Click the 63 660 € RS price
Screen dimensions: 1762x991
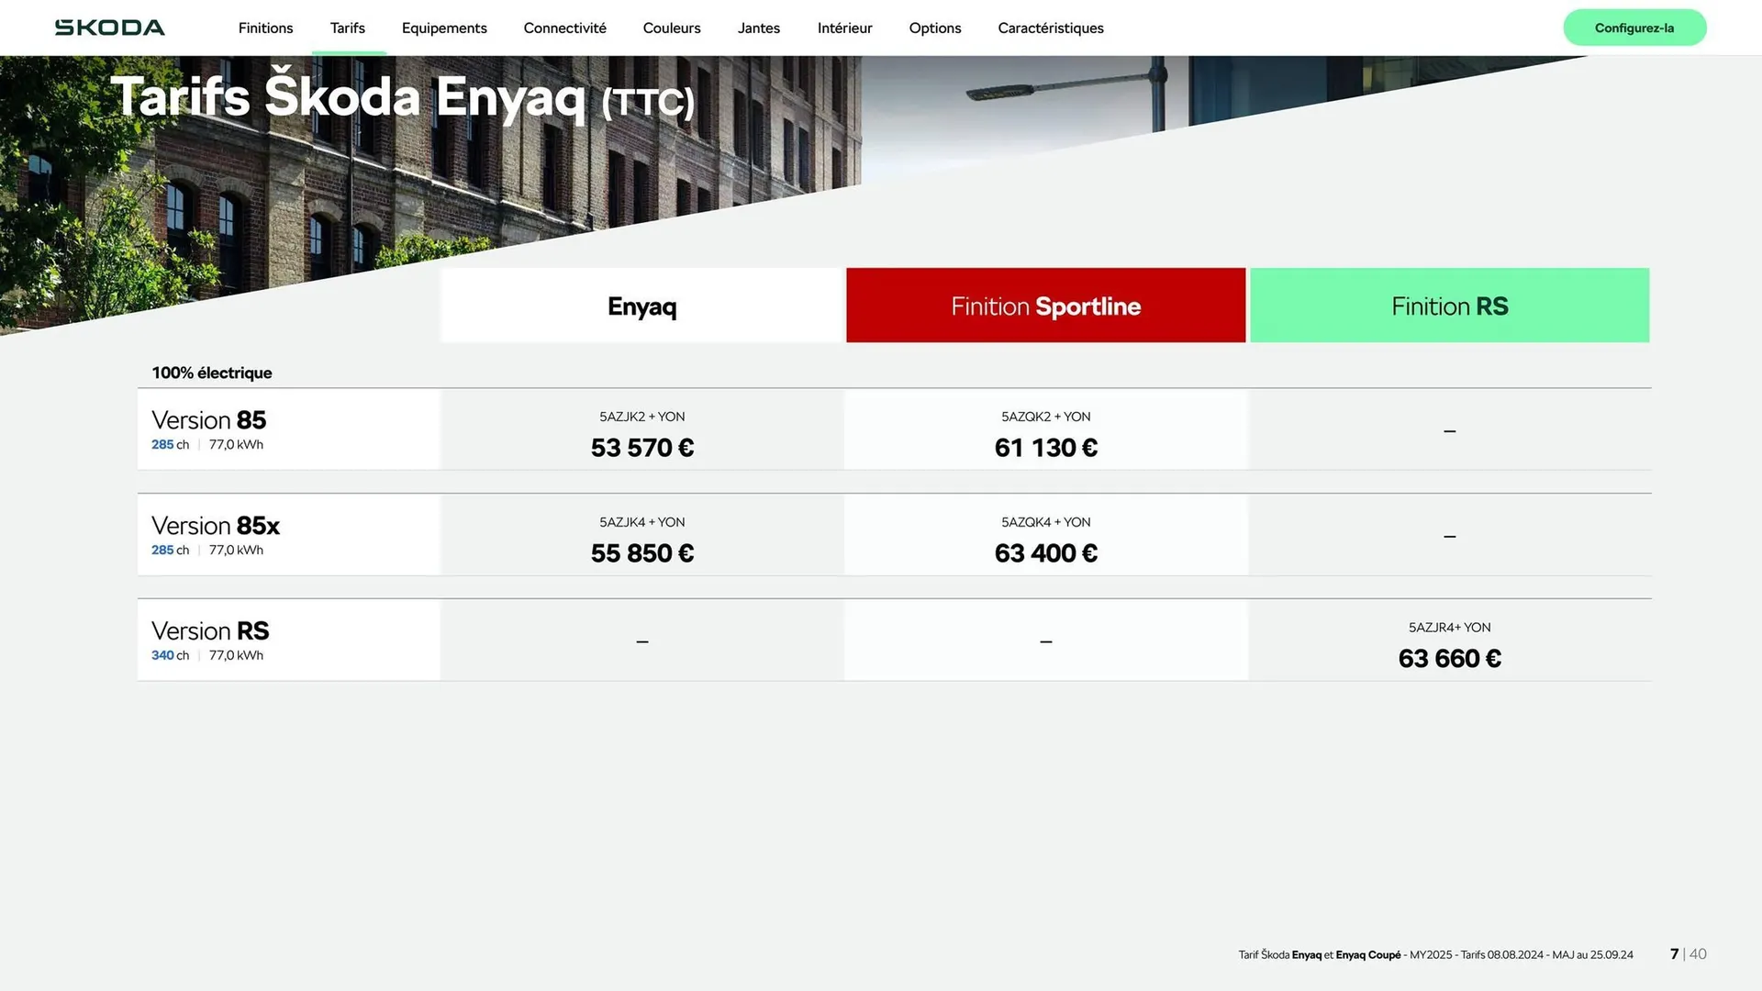coord(1449,659)
